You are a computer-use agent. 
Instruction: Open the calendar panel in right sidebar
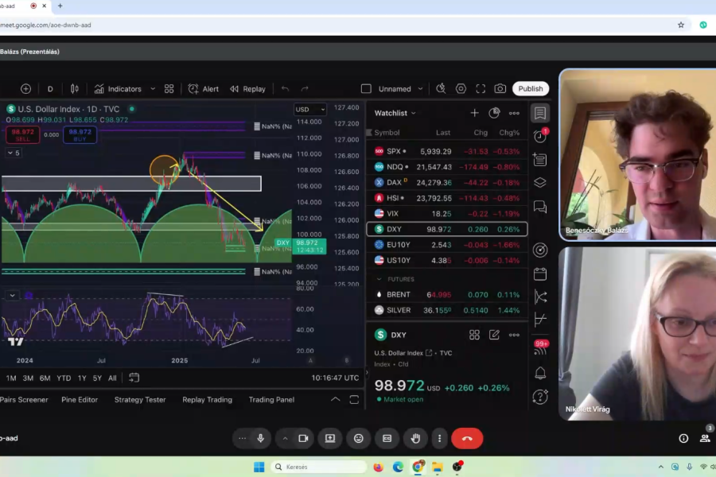pos(540,273)
